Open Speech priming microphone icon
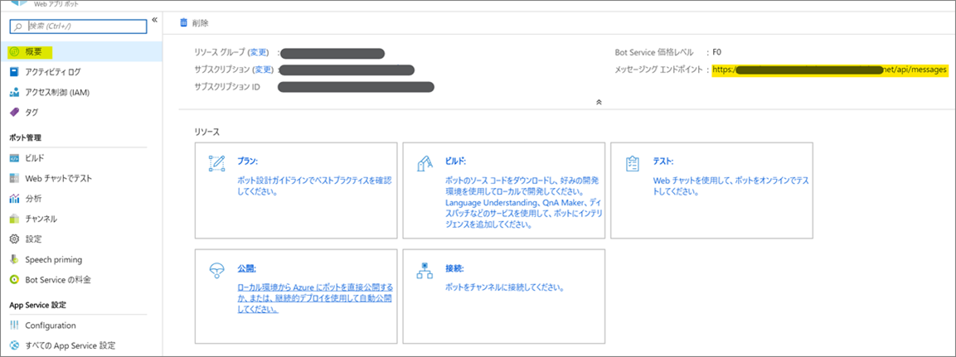This screenshot has height=357, width=956. 14,259
